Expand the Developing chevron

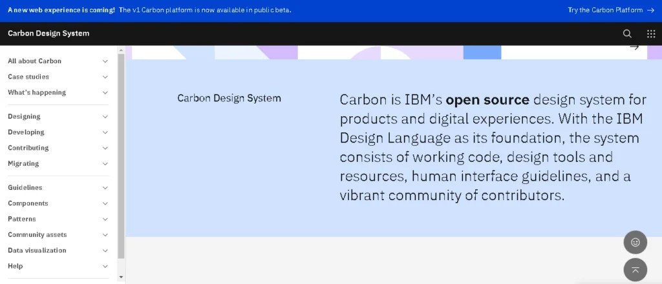pos(105,132)
